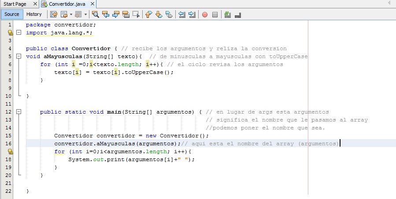Toggle highlight search in the editor
The image size is (396, 199).
[x=126, y=14]
